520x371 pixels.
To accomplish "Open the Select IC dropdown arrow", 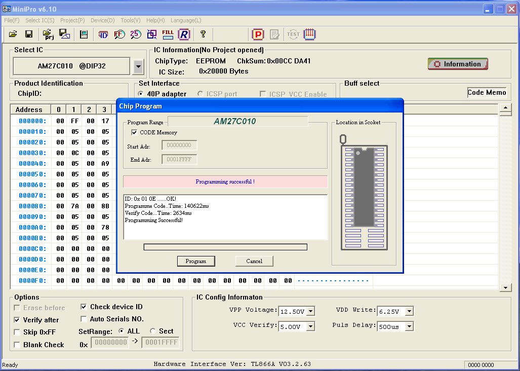I will pos(138,66).
